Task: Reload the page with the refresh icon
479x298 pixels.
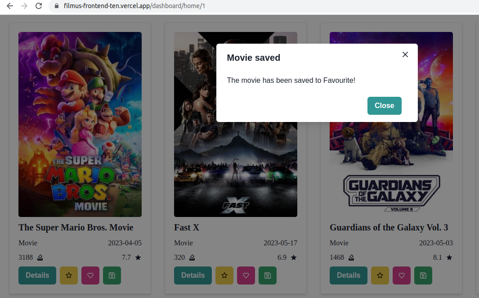Action: [x=39, y=6]
